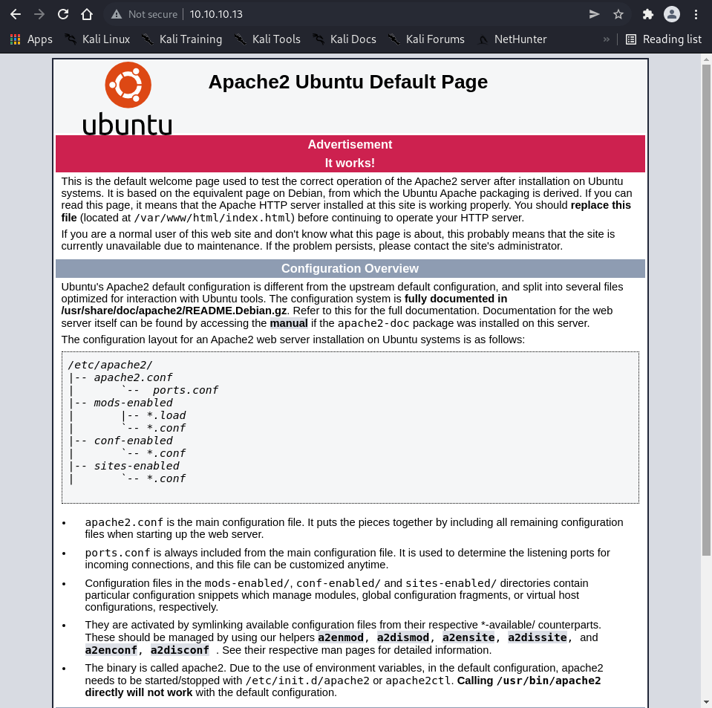Go back to the previous page

[16, 14]
